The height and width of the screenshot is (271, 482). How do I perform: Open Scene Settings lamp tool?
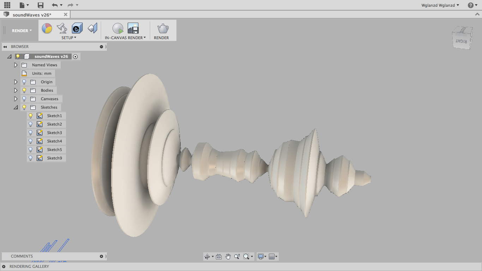click(62, 28)
